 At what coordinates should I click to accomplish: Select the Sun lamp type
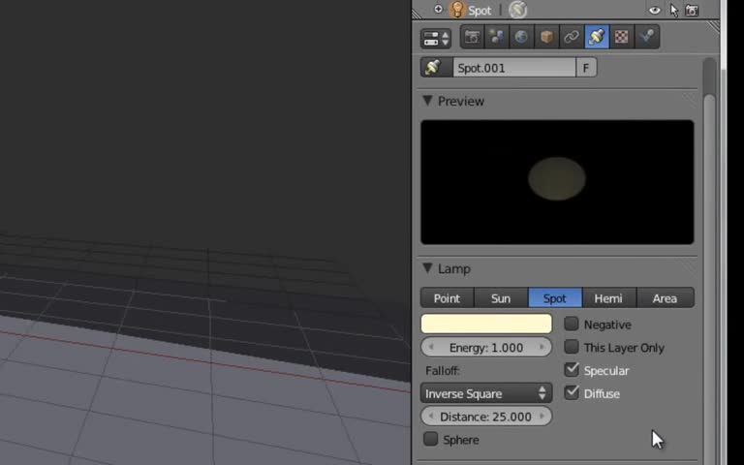pos(501,298)
